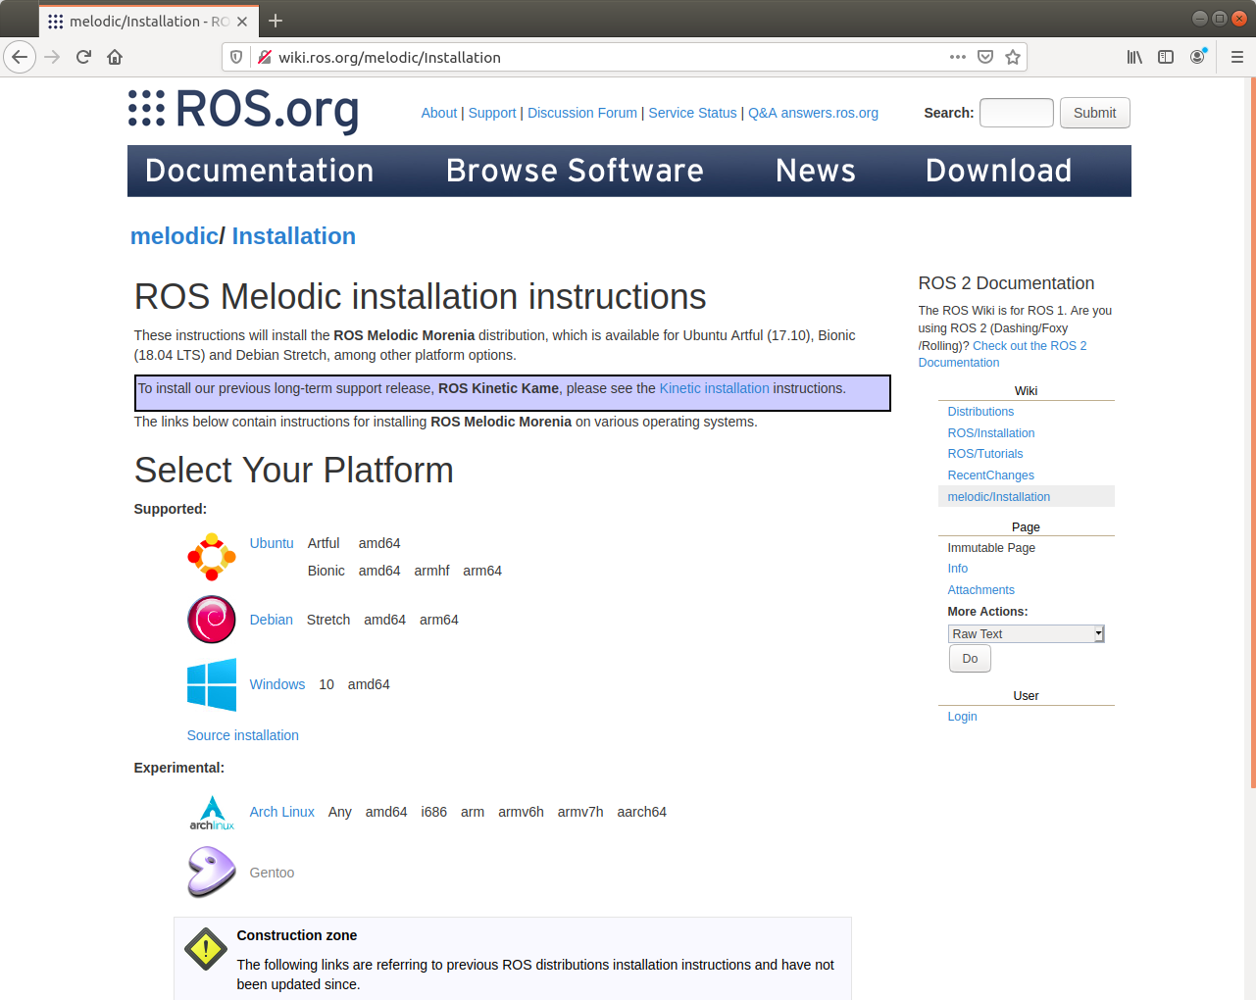Open the Documentation navigation tab
The image size is (1256, 1000).
259,171
